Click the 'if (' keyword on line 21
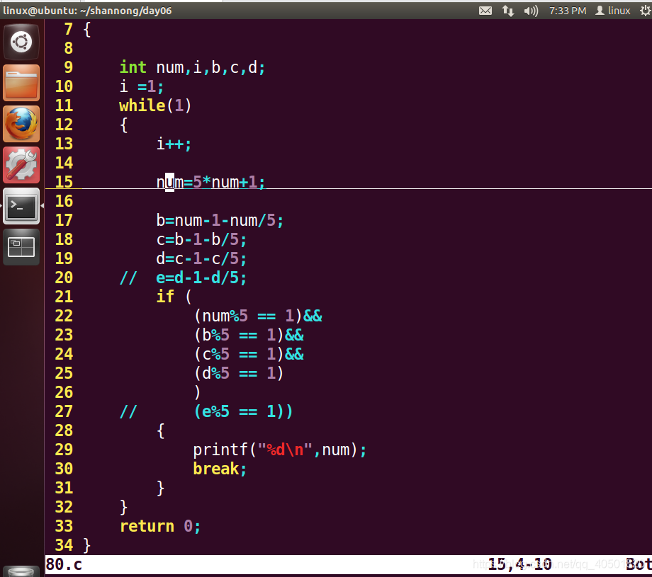 click(x=174, y=297)
